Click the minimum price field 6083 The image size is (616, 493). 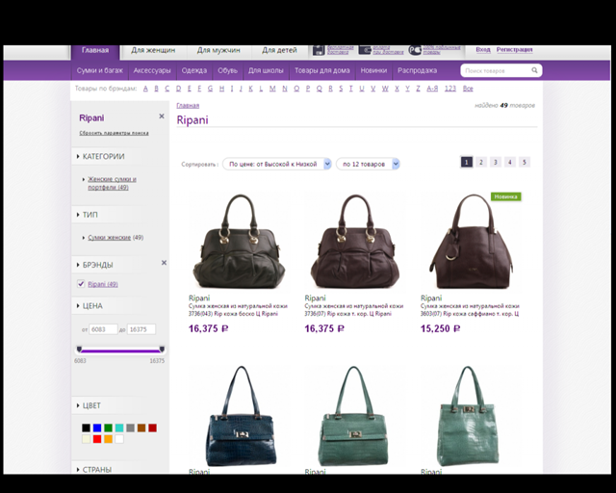[103, 329]
